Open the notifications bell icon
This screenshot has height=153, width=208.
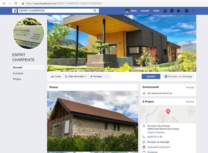pos(179,11)
